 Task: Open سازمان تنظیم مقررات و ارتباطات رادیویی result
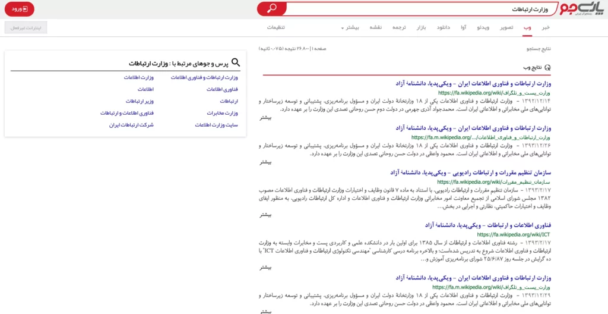(x=470, y=172)
